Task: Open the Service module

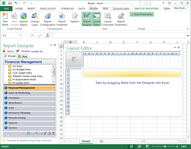Action: [29, 128]
